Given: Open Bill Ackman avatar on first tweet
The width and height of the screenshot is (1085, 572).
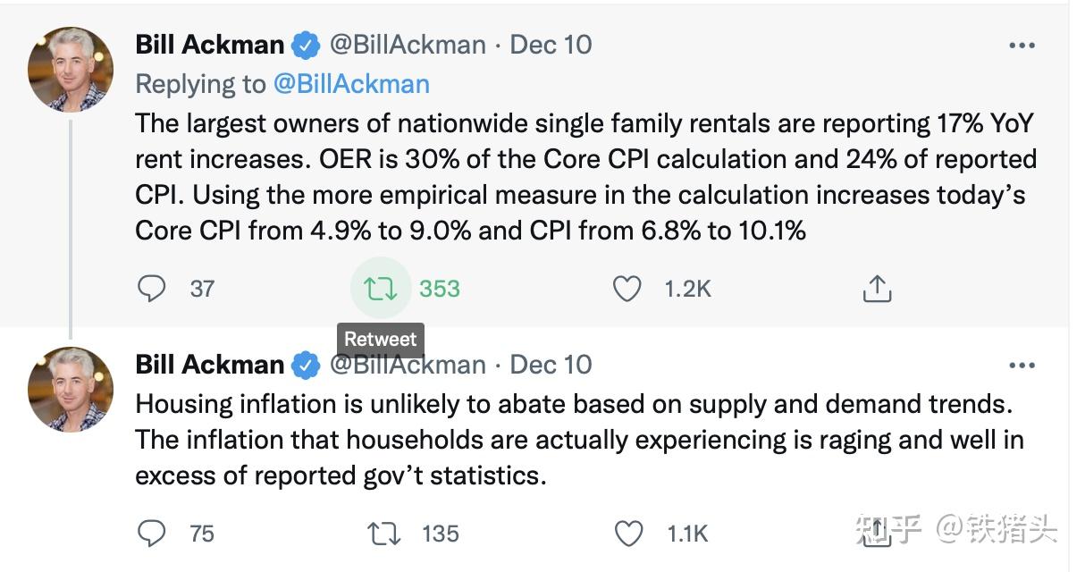Looking at the screenshot, I should (x=71, y=69).
